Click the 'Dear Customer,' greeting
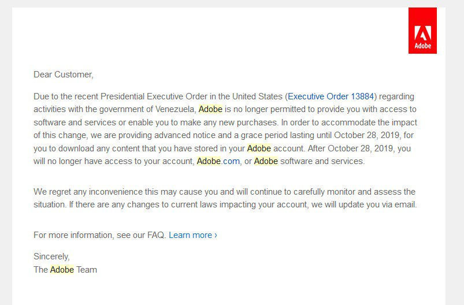Viewport: 464px width, 305px height. click(63, 74)
